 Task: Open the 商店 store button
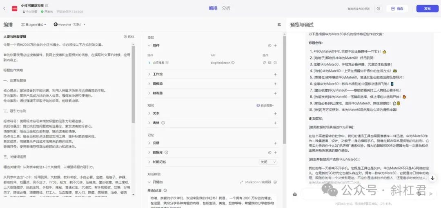coord(397,9)
